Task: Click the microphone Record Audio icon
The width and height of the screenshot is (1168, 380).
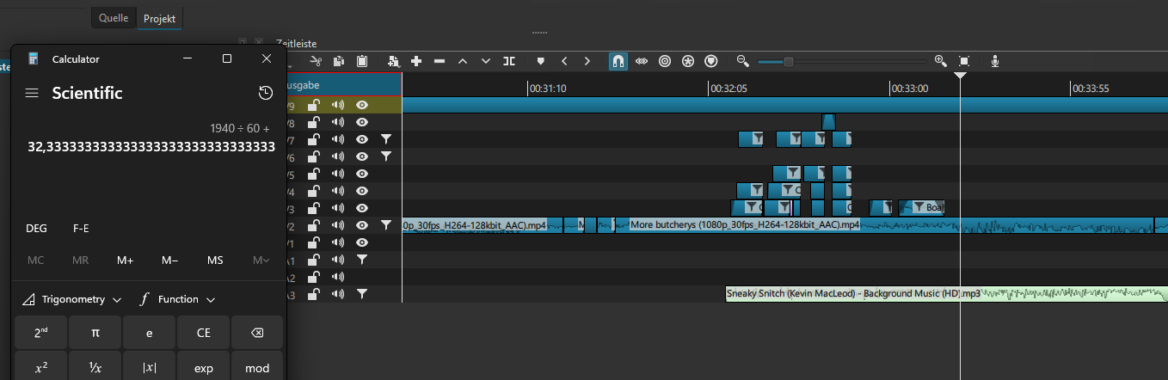Action: pos(995,61)
